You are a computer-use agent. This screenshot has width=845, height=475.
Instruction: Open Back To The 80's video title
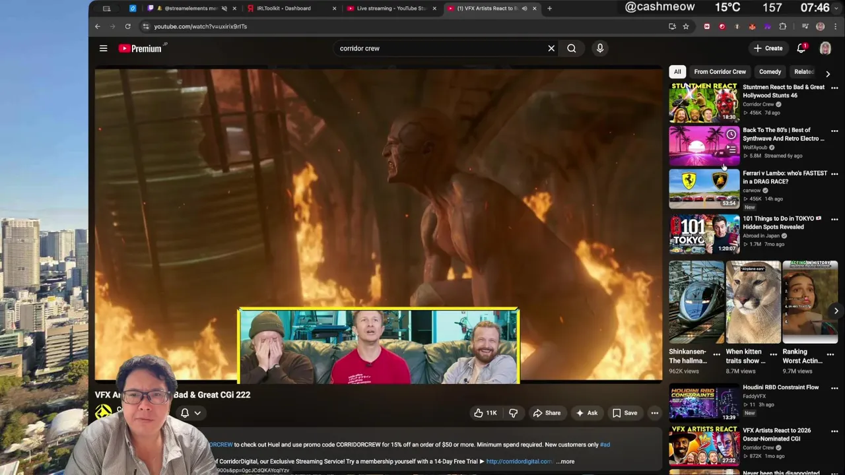pos(783,135)
